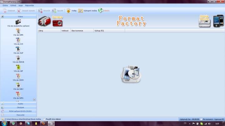Screen dimensions: 225x126
Task: Click the smartphones icon at top right
Action: click(218, 21)
